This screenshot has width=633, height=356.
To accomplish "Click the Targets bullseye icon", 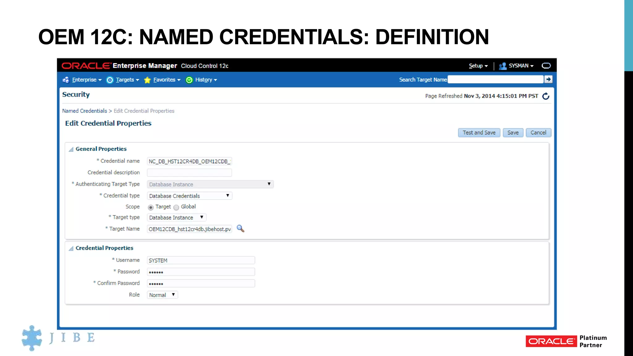I will [110, 80].
